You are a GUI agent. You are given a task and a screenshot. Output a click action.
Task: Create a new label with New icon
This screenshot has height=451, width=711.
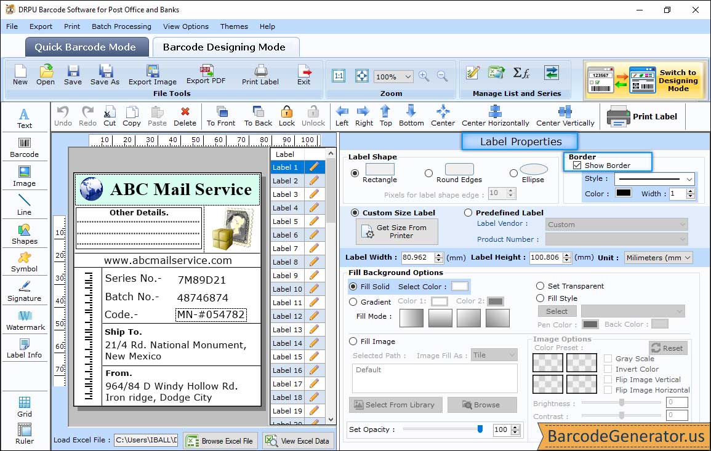tap(20, 75)
